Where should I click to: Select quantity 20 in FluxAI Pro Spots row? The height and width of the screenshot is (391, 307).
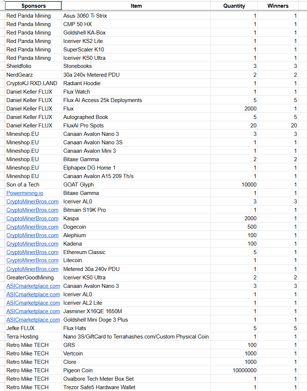pos(234,126)
